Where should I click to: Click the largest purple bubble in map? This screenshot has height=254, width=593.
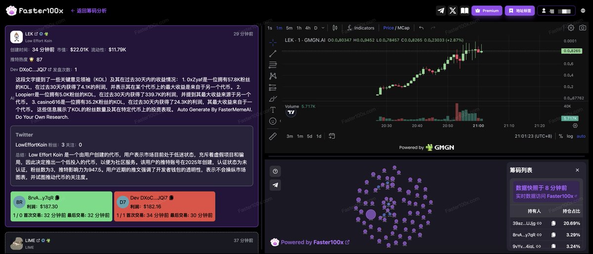click(x=371, y=214)
